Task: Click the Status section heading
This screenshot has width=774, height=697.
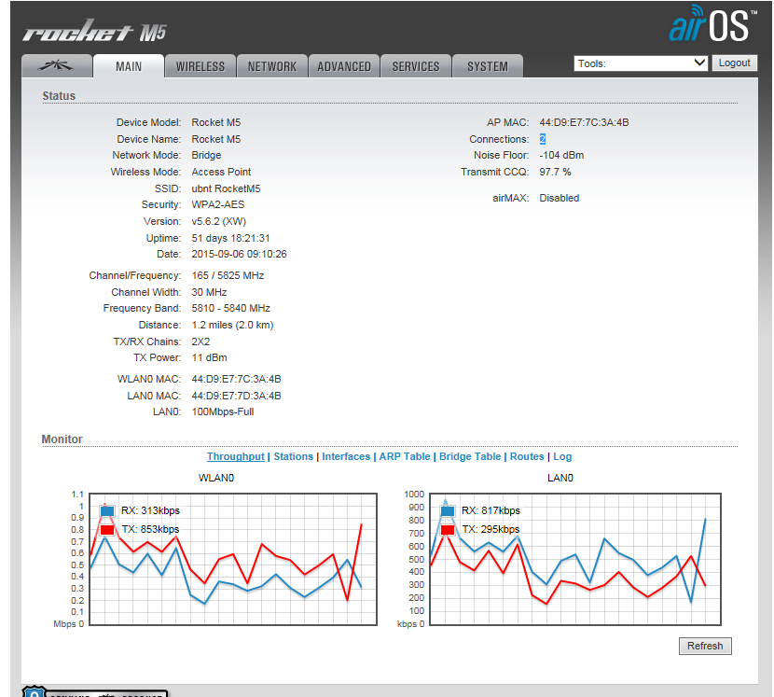Action: point(59,96)
